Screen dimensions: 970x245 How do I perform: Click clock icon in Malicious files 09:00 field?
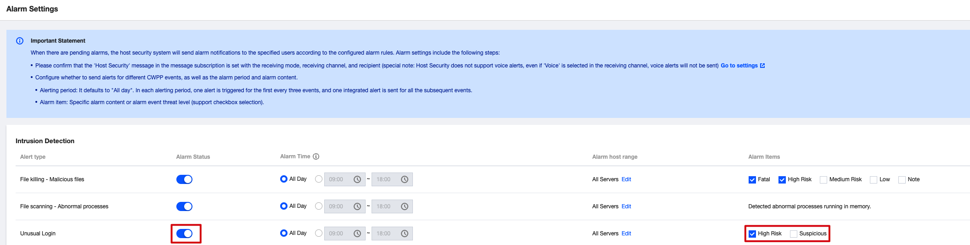[x=357, y=179]
